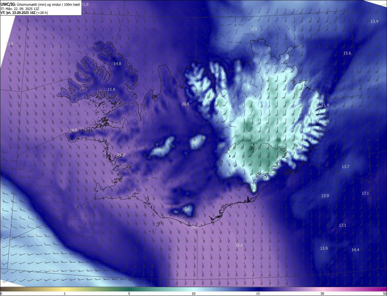387x296 pixels.
Task: Click the 25.0 value label
Action: click(195, 227)
